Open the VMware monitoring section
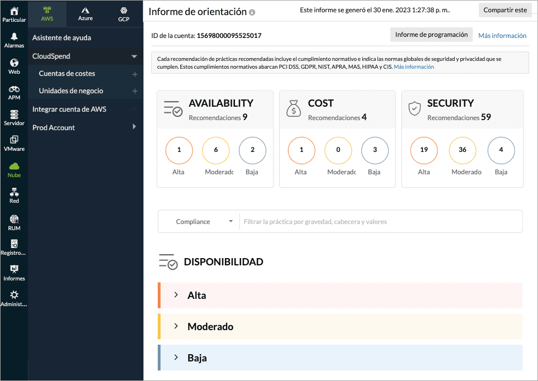The height and width of the screenshot is (381, 538). tap(14, 141)
